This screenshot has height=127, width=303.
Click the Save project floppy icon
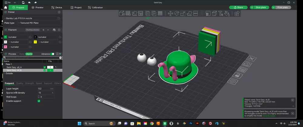(x=23, y=2)
